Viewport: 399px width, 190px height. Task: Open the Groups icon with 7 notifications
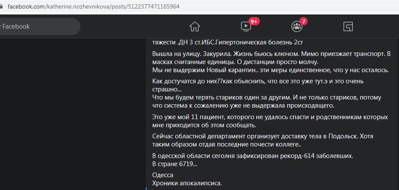click(297, 26)
